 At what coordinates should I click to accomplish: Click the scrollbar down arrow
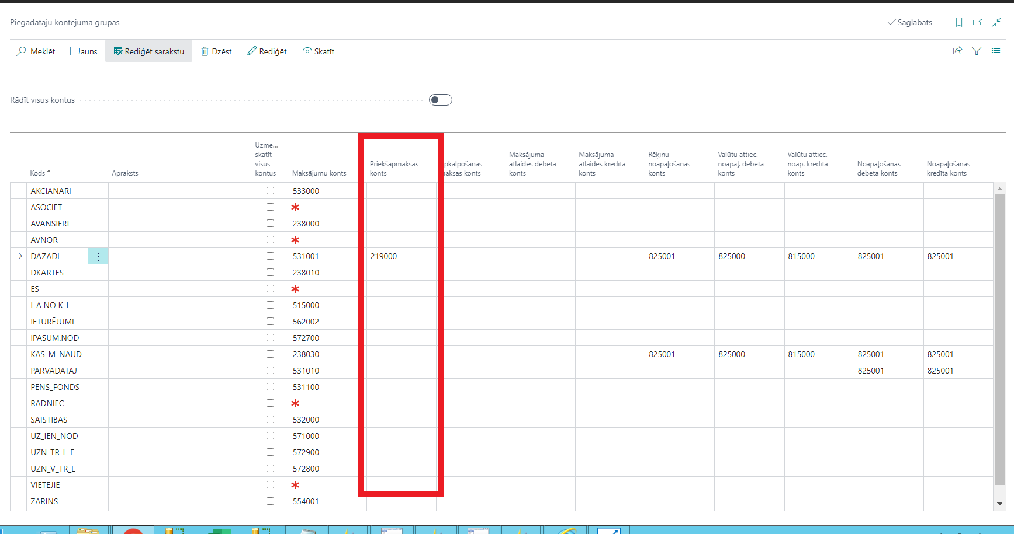999,504
